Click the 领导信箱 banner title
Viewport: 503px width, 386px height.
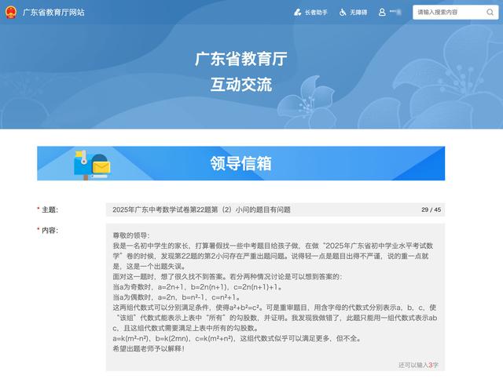[x=241, y=163]
